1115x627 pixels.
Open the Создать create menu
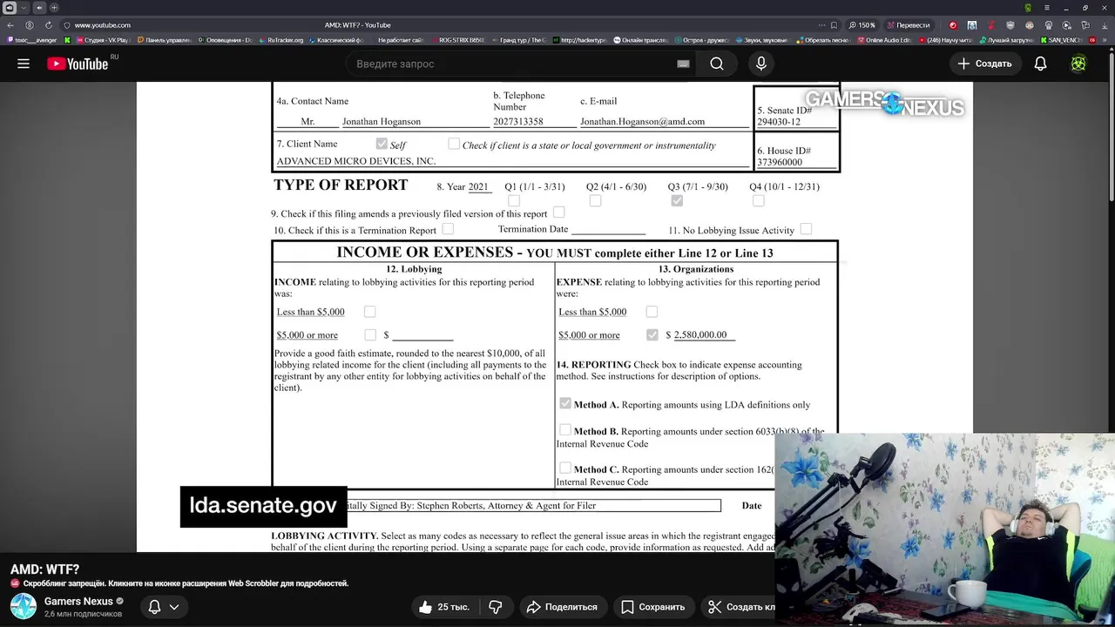(x=984, y=64)
